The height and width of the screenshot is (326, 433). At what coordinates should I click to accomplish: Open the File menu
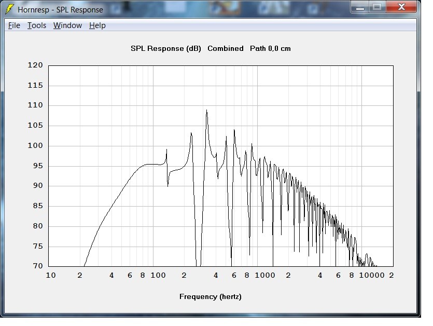[14, 25]
